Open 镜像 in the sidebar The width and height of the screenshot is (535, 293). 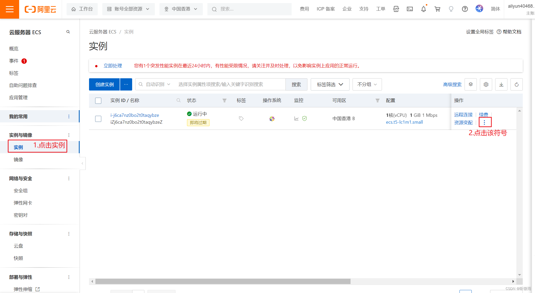point(18,160)
